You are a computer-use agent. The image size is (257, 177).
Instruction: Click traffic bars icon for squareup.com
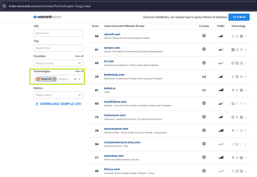(x=221, y=157)
